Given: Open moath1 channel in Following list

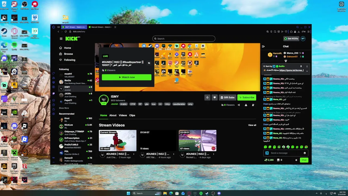Looking at the screenshot, I should pyautogui.click(x=75, y=75).
